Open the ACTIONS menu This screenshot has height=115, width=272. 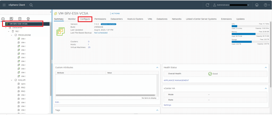[115, 13]
